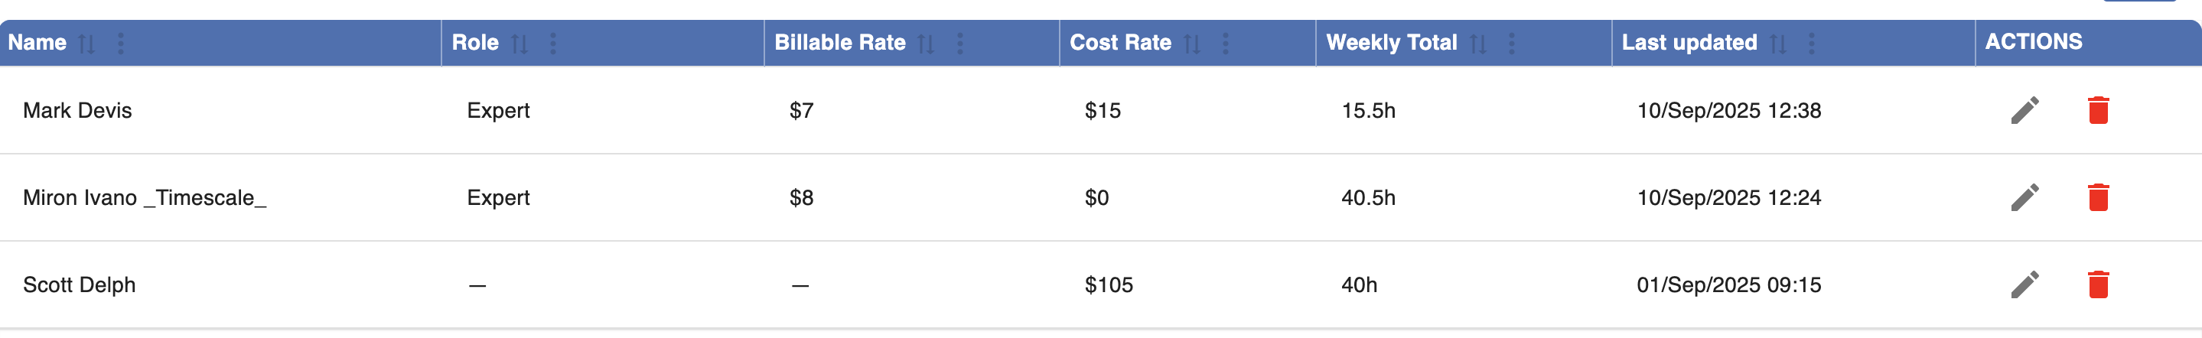Sort by Cost Rate arrows
Image resolution: width=2202 pixels, height=338 pixels.
point(1191,44)
